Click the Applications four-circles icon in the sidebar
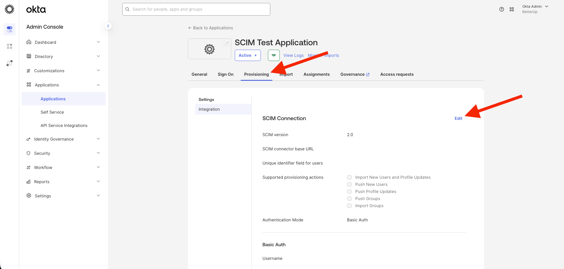 29,85
